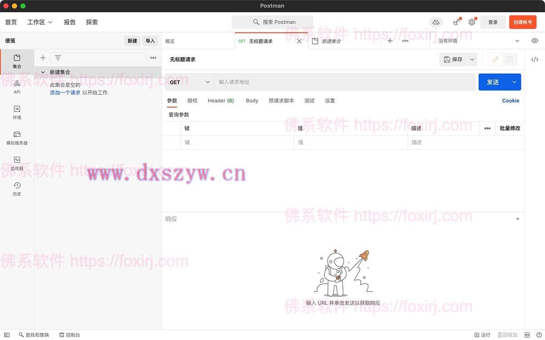Select the Body tab

(252, 101)
